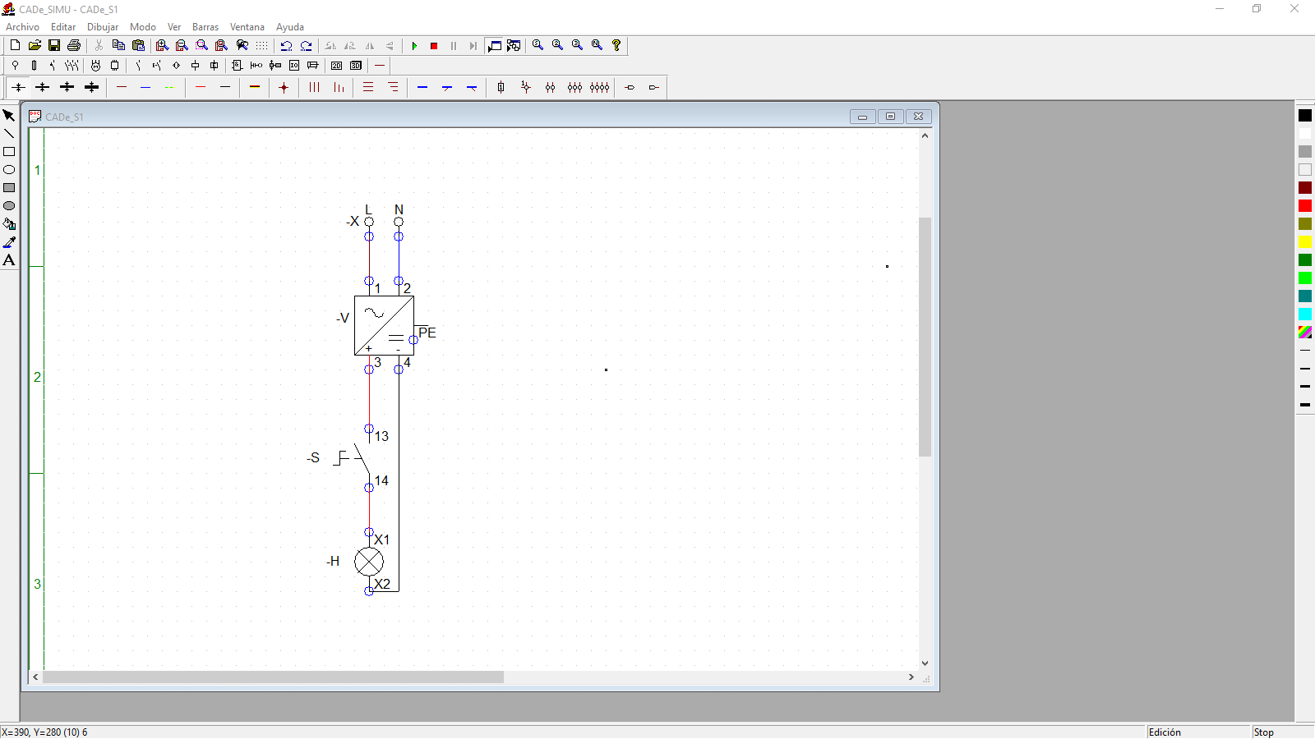
Task: Click the Edición status bar field
Action: (1197, 732)
